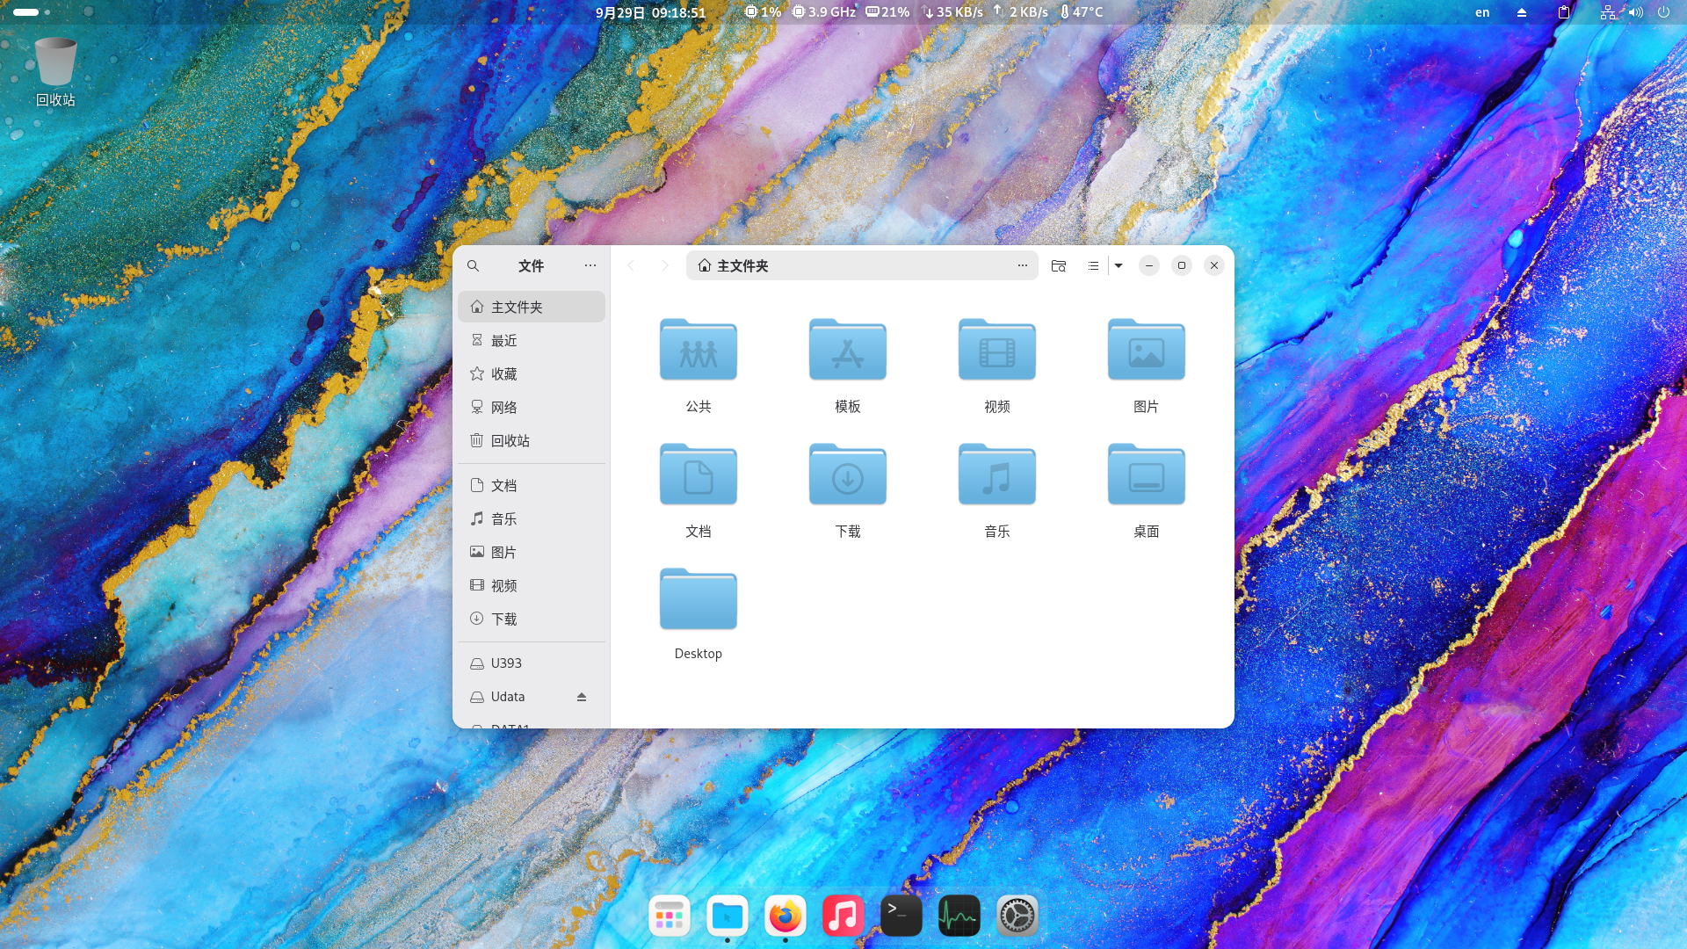The height and width of the screenshot is (949, 1687).
Task: Select 主文件夹 in the sidebar
Action: click(x=532, y=307)
